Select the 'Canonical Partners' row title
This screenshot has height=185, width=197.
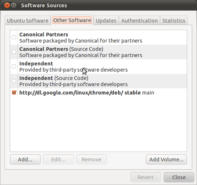44,35
